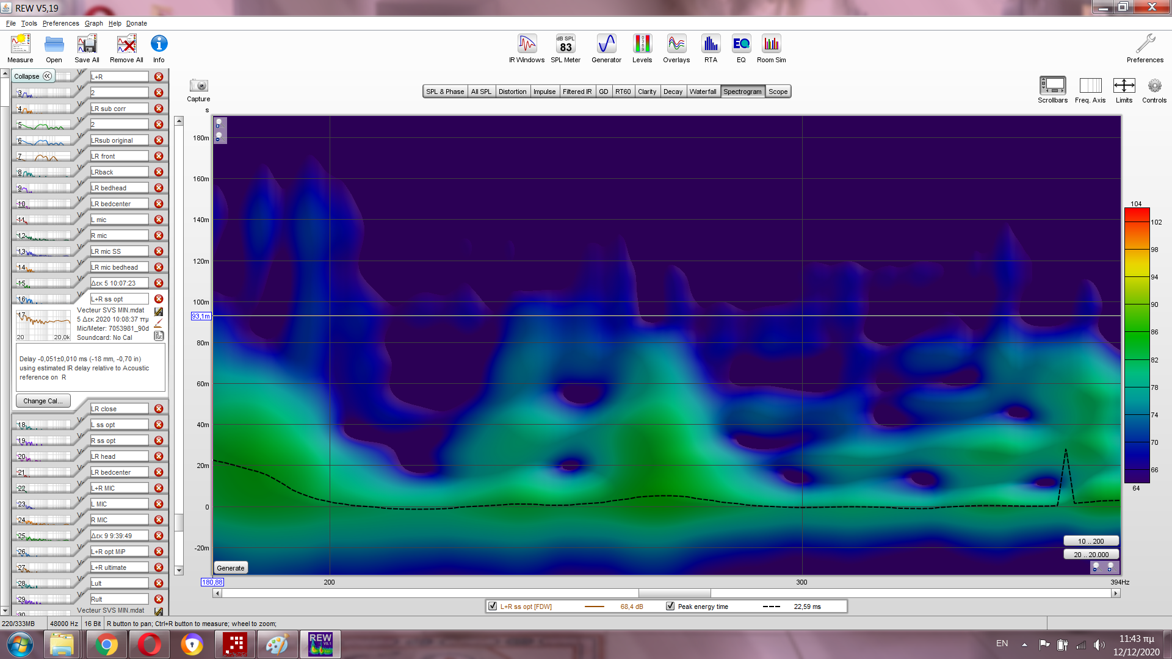Toggle the Scrollbars icon
The width and height of the screenshot is (1172, 659).
click(1052, 86)
